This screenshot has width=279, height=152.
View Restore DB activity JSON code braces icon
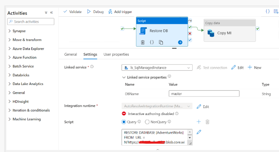(x=152, y=42)
